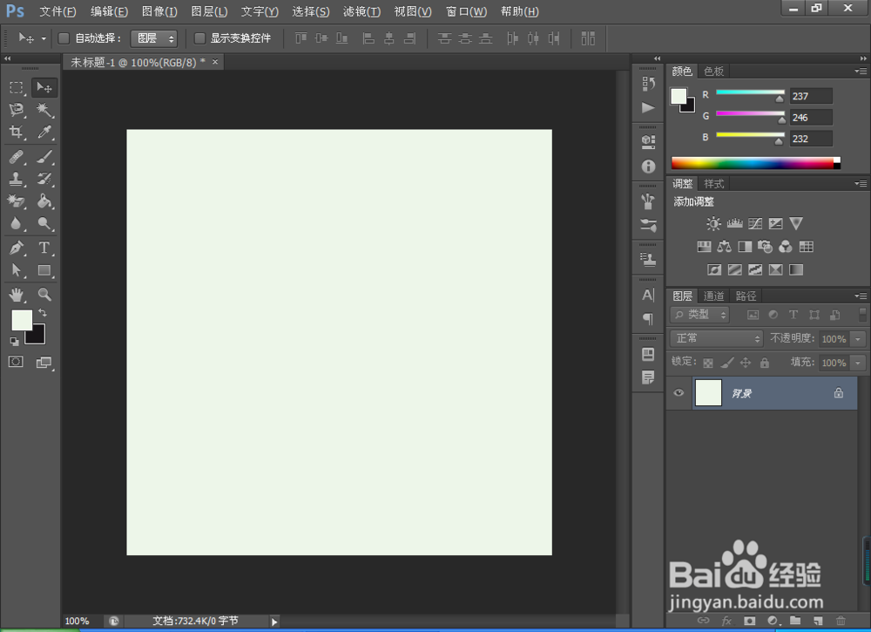
Task: Select the Brush tool
Action: 44,157
